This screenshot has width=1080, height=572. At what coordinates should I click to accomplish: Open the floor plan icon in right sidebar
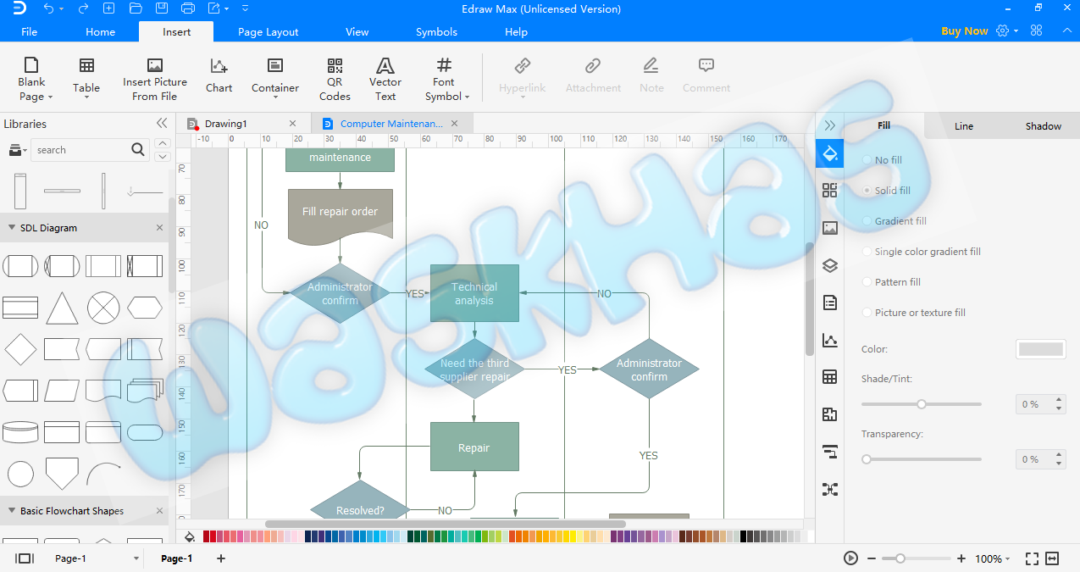pos(829,414)
